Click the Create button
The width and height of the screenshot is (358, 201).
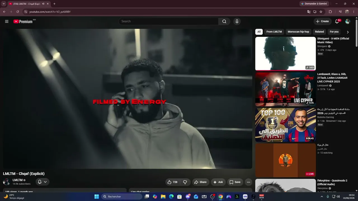coord(322,21)
